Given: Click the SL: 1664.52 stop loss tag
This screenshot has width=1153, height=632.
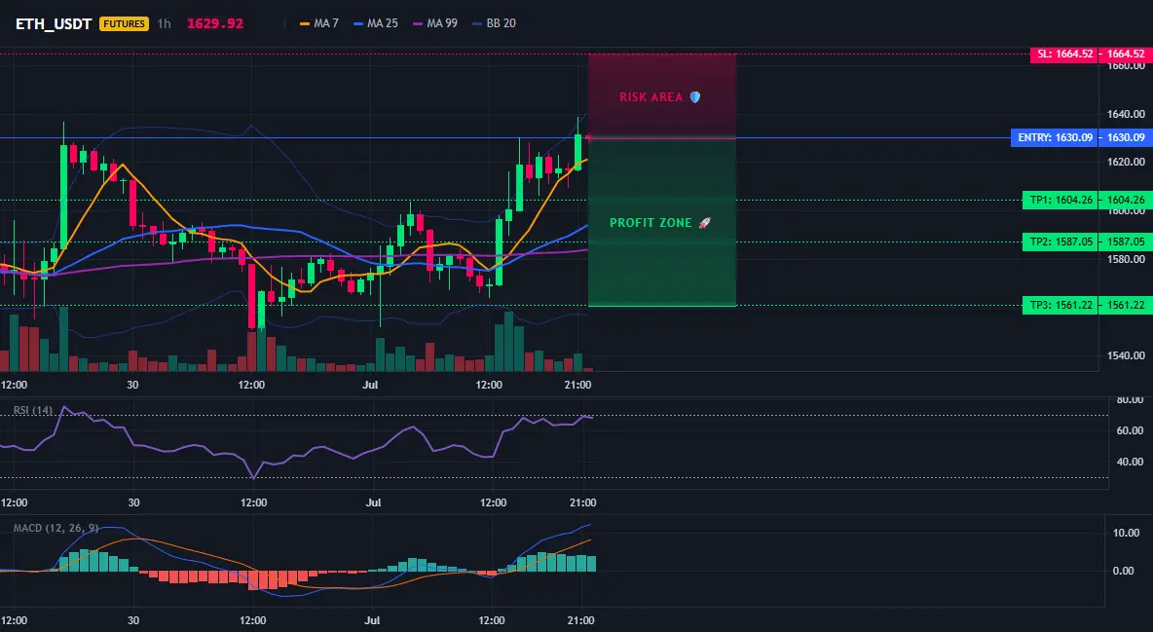Looking at the screenshot, I should point(1064,54).
